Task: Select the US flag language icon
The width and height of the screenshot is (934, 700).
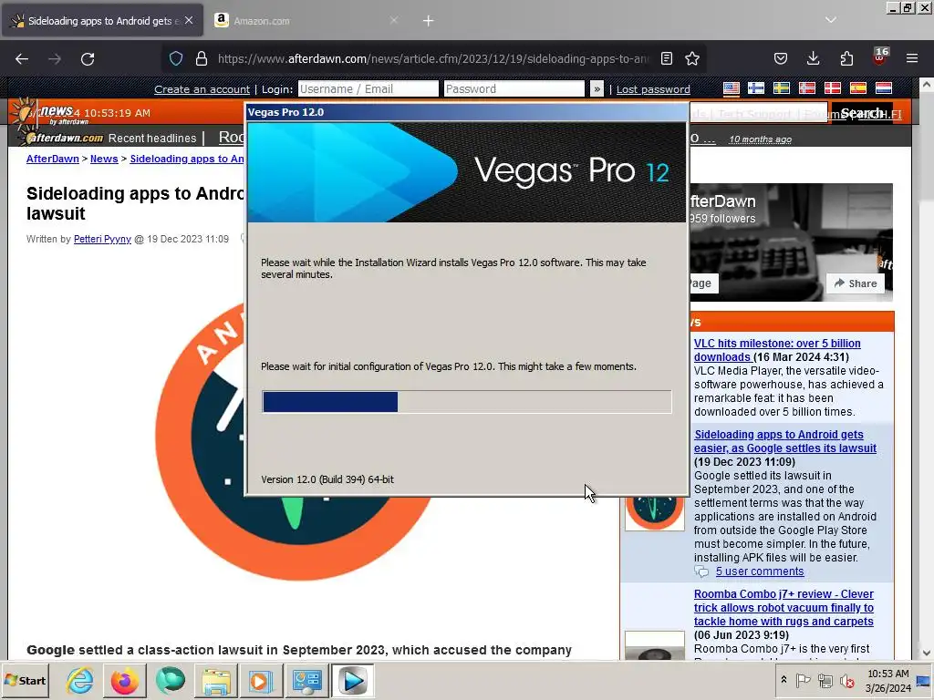Action: click(x=732, y=88)
